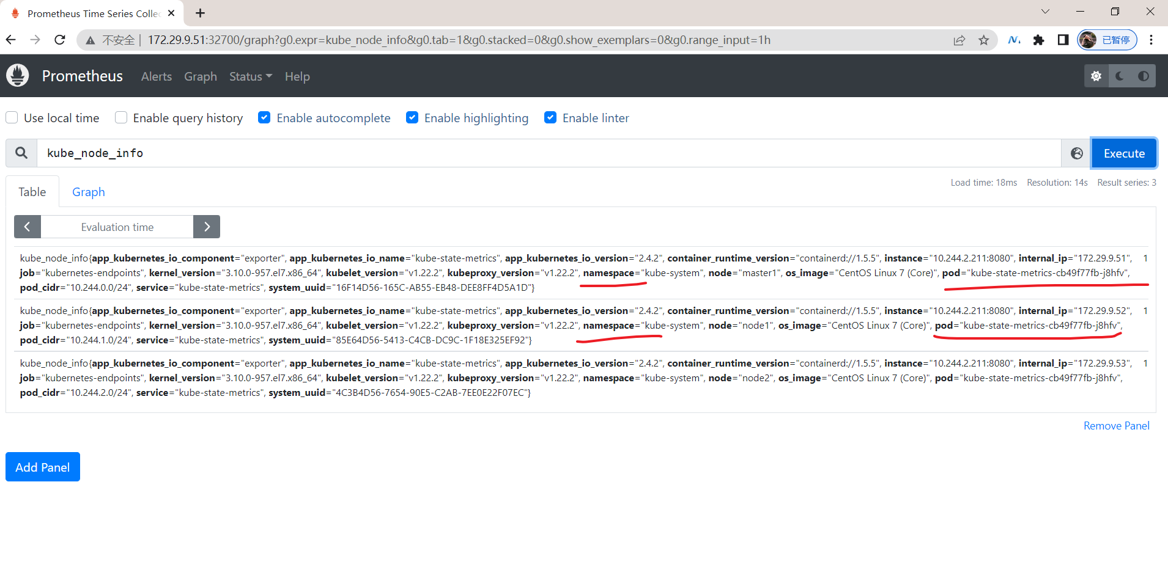Select the node1 result row
The width and height of the screenshot is (1168, 581).
(x=581, y=325)
